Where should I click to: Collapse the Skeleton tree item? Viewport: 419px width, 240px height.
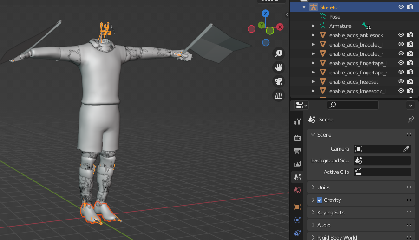pos(304,7)
